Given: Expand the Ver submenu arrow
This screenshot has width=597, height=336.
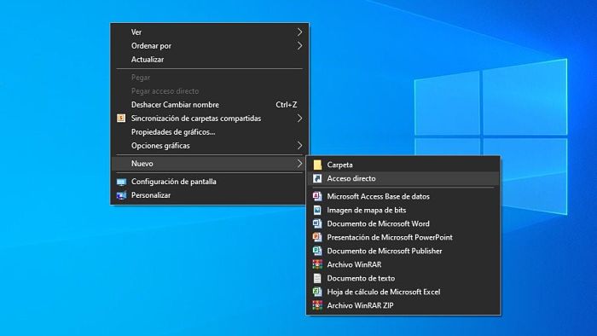Looking at the screenshot, I should 299,32.
